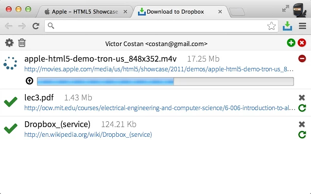Viewport: 311px width, 194px height.
Task: Bookmark the page with the star icon
Action: click(271, 26)
